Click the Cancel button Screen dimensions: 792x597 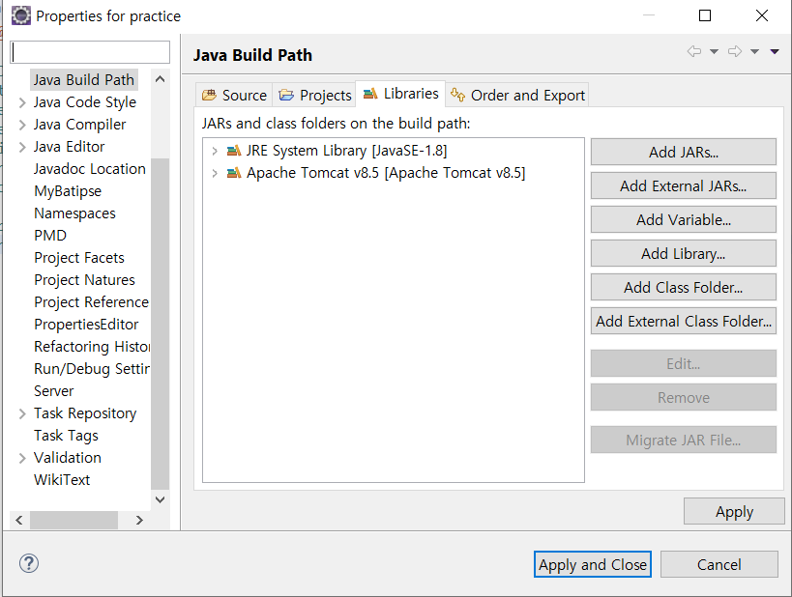point(719,564)
